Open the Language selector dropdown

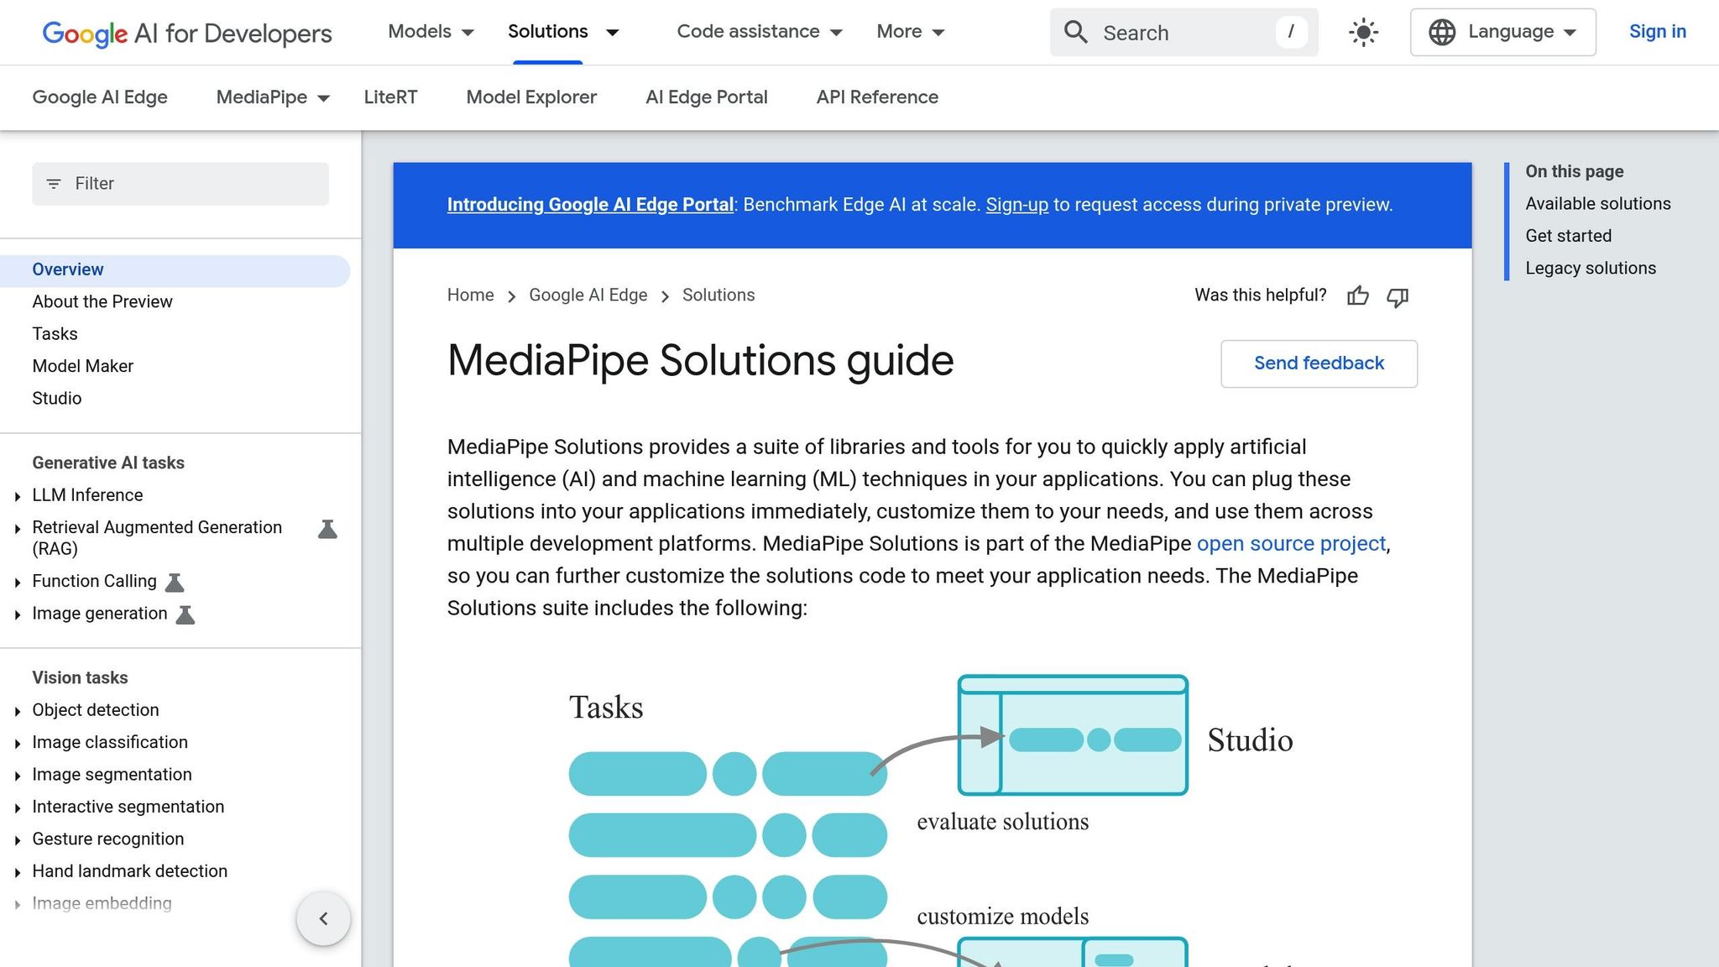pos(1502,32)
